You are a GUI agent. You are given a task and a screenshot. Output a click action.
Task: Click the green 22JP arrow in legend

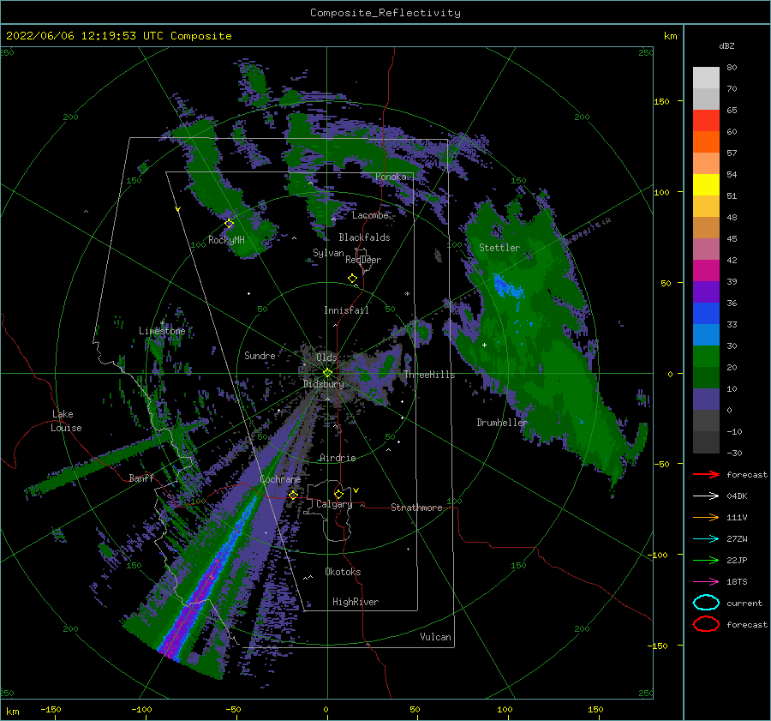706,560
